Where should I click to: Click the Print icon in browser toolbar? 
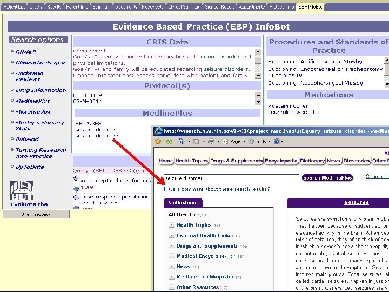click(x=211, y=142)
